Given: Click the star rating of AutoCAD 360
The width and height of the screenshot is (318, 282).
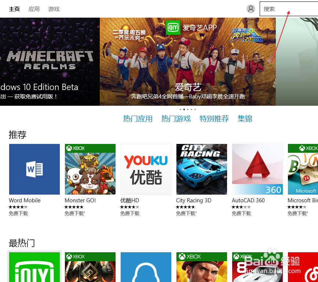Looking at the screenshot, I should point(241,207).
